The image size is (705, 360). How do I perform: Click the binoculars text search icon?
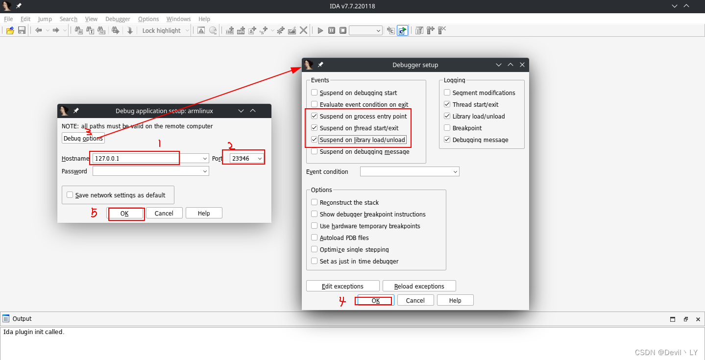[x=90, y=30]
